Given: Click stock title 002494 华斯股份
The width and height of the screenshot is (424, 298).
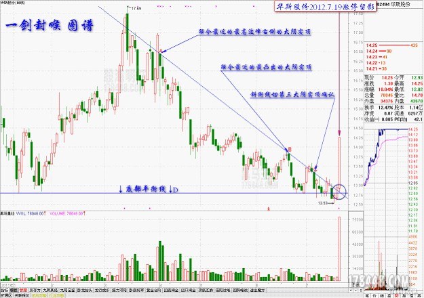Looking at the screenshot, I should [x=393, y=5].
